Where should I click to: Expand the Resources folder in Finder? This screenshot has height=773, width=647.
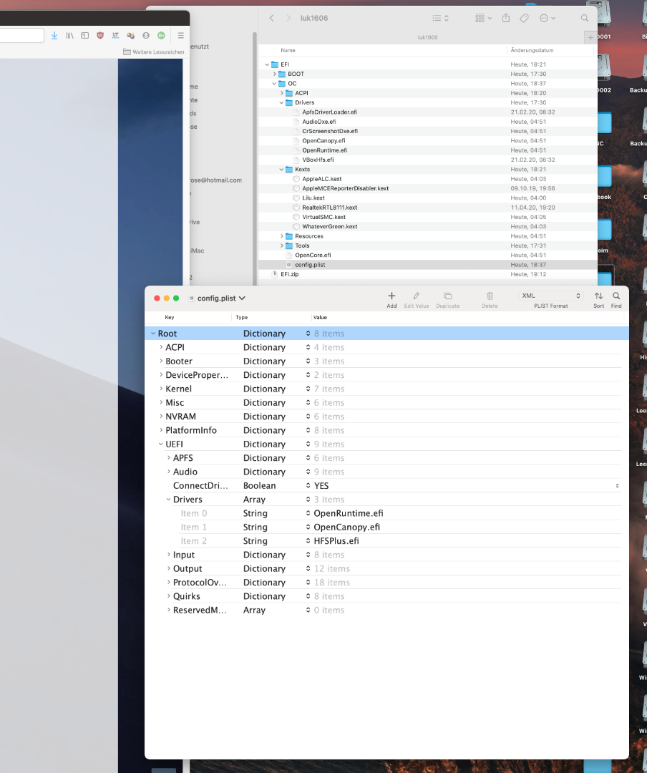pos(281,236)
